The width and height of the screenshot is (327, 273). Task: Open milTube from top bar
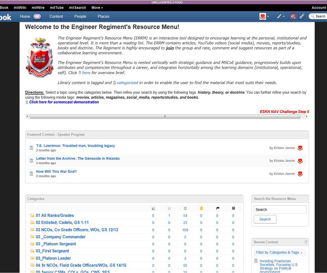pyautogui.click(x=57, y=8)
